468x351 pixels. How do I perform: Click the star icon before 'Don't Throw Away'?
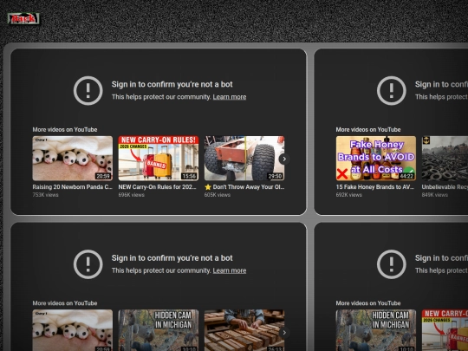(x=208, y=187)
